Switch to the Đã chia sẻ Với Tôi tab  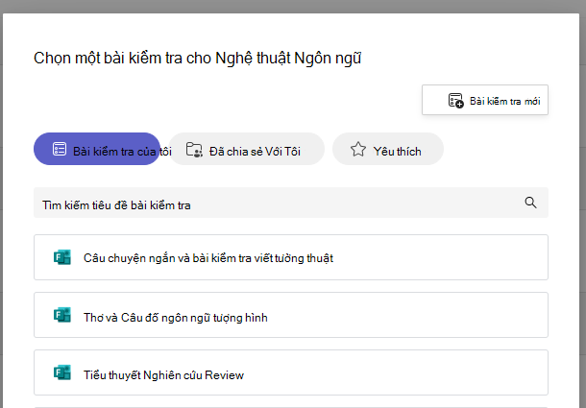click(x=246, y=149)
